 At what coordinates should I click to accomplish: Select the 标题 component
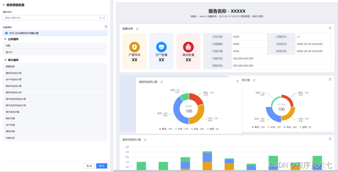[x=55, y=46]
